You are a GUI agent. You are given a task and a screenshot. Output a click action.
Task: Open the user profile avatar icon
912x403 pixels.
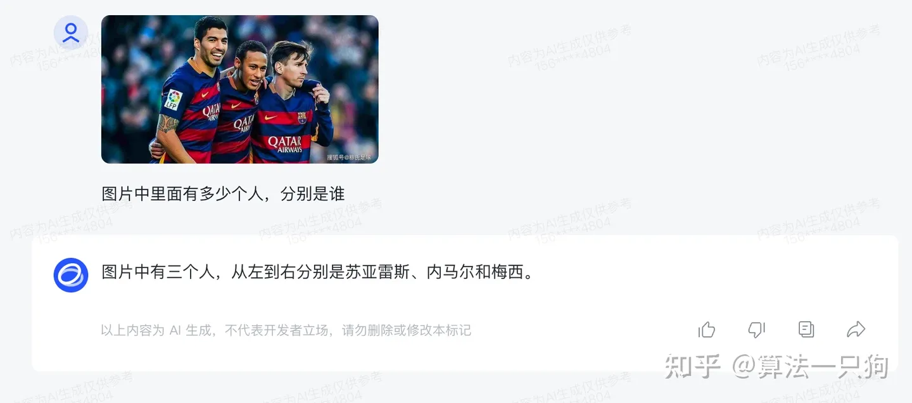pyautogui.click(x=71, y=32)
